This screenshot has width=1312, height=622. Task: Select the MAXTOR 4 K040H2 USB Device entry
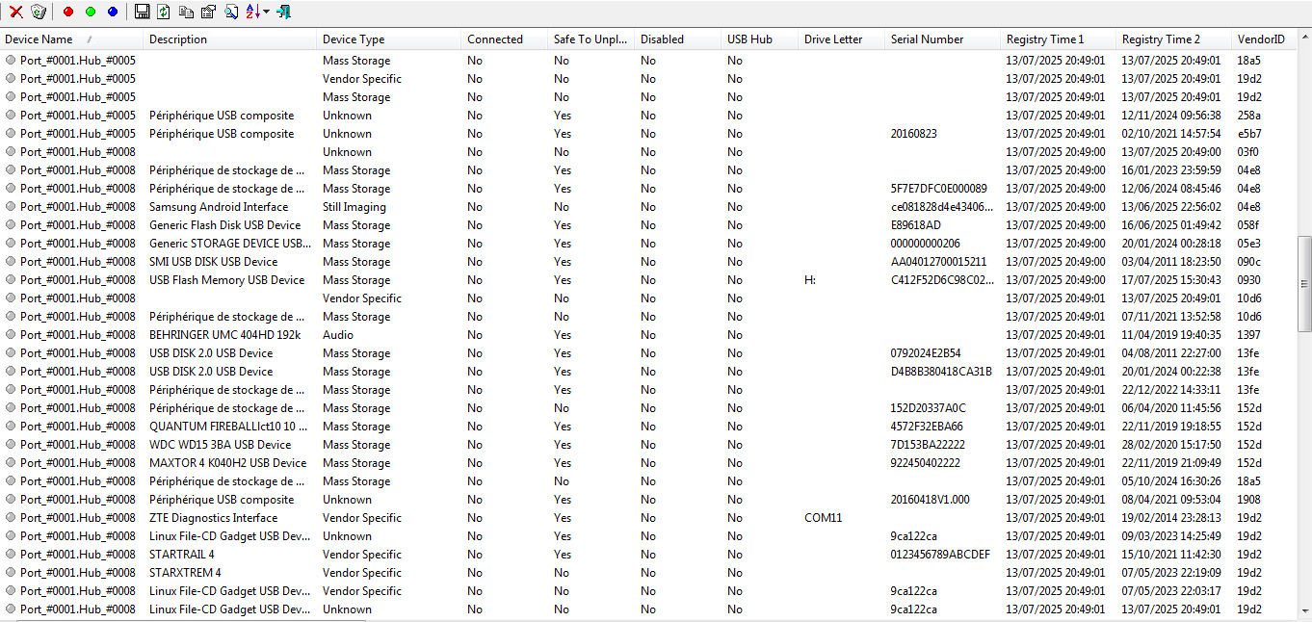click(227, 463)
